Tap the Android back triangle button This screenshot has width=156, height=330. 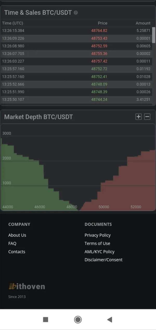pos(110,320)
